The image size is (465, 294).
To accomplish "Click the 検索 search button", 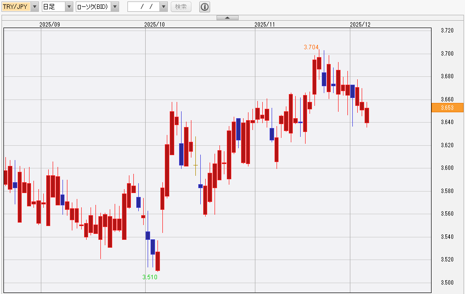I will pyautogui.click(x=181, y=6).
